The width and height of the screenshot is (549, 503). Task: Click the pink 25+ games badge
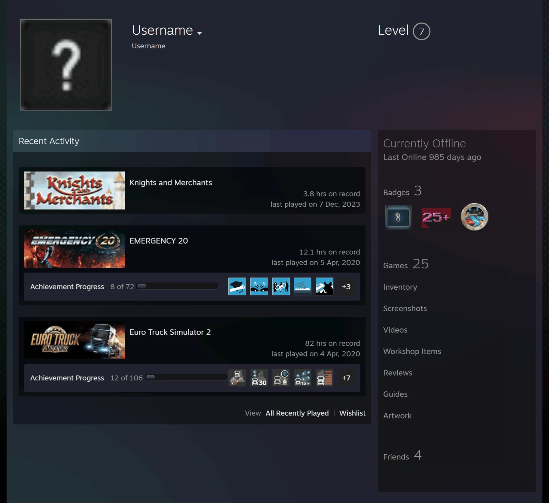pyautogui.click(x=436, y=218)
